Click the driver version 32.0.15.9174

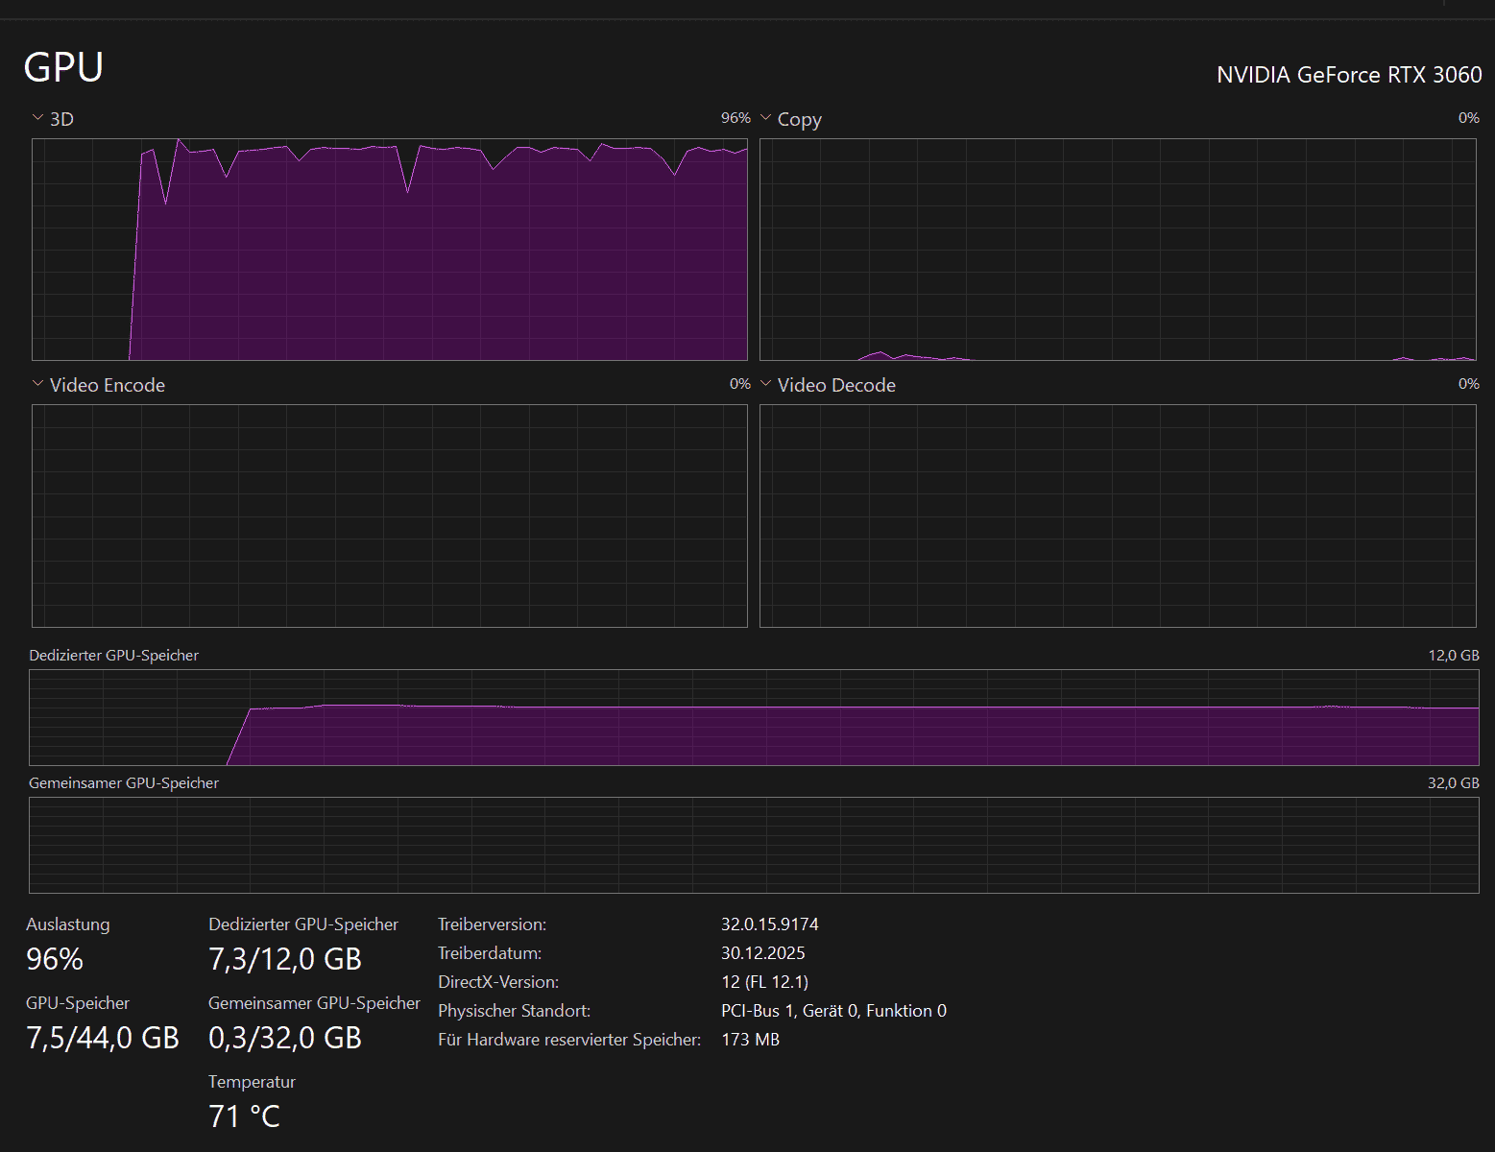pos(769,924)
